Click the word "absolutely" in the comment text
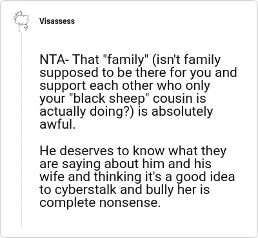The width and height of the screenshot is (258, 238). (183, 112)
